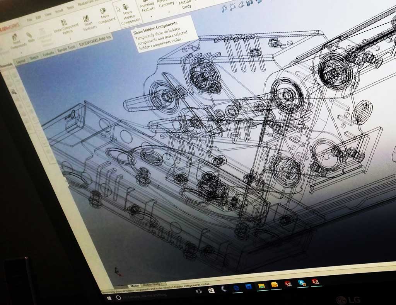The image size is (396, 305).
Task: Click the Zoom to Fit magnifier icon
Action: click(x=224, y=9)
